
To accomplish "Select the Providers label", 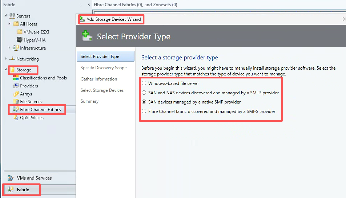I will tap(29, 86).
